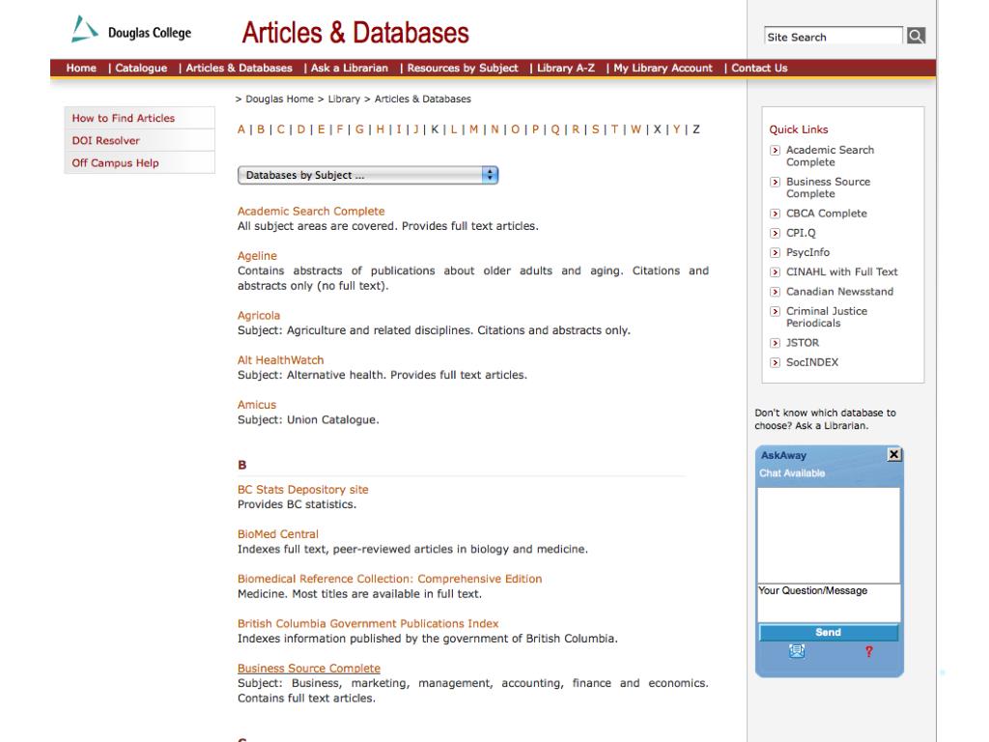
Task: Open the CINAHL with Full Text quick link
Action: (841, 271)
